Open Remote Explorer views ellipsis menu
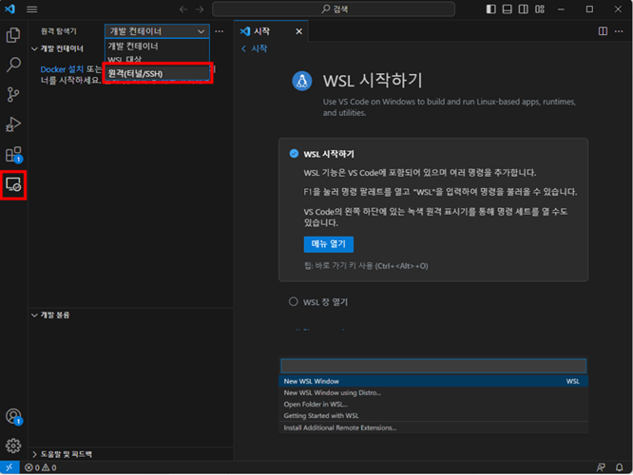633x475 pixels. [x=219, y=31]
